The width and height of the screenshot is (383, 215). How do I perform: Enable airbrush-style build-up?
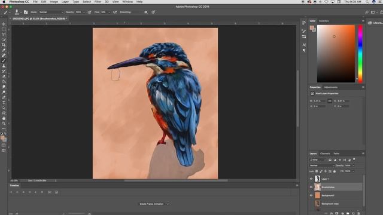pyautogui.click(x=115, y=12)
